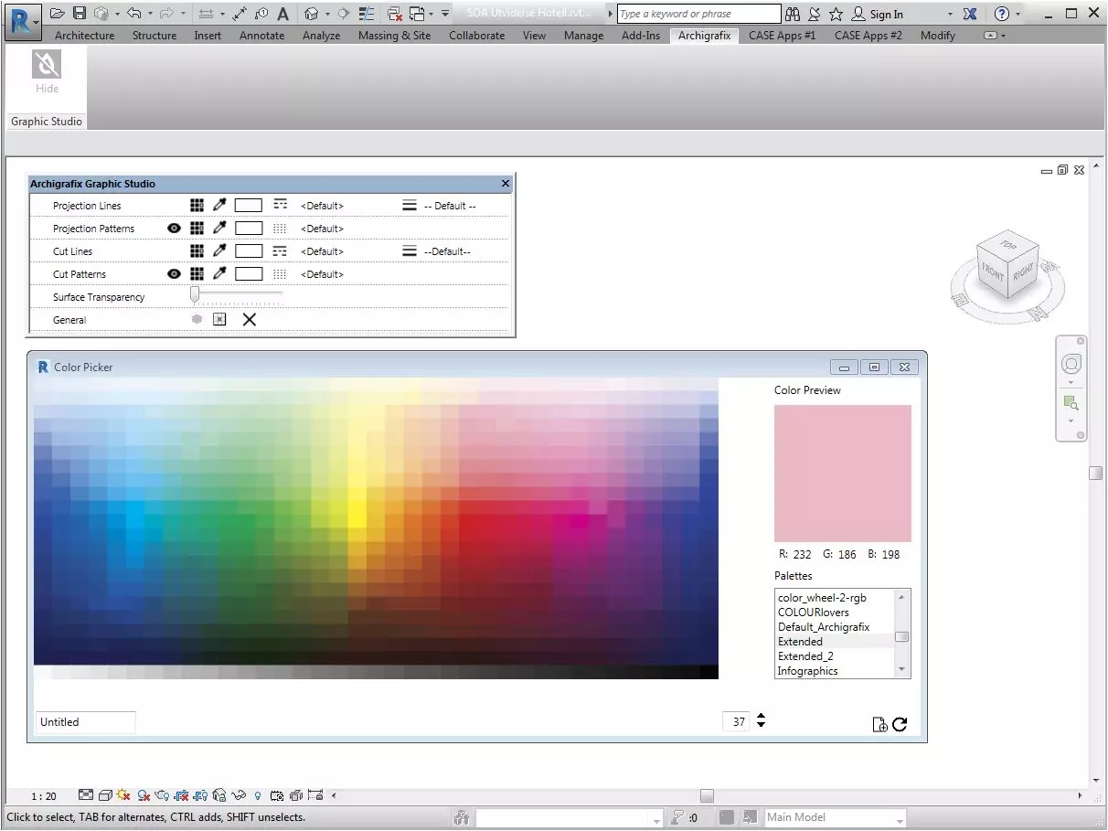The height and width of the screenshot is (831, 1108).
Task: Click the stepper up arrow beside 37
Action: tap(761, 717)
